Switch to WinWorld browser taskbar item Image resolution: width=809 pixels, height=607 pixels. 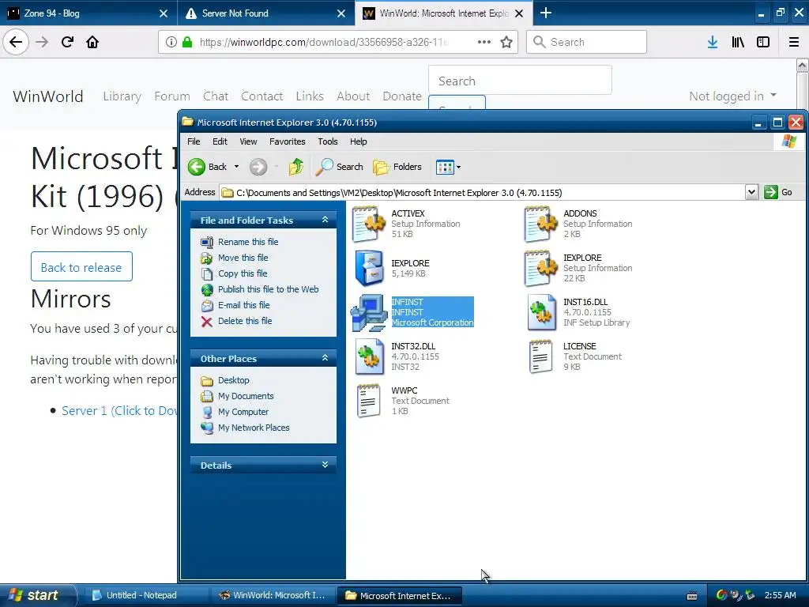[x=273, y=595]
